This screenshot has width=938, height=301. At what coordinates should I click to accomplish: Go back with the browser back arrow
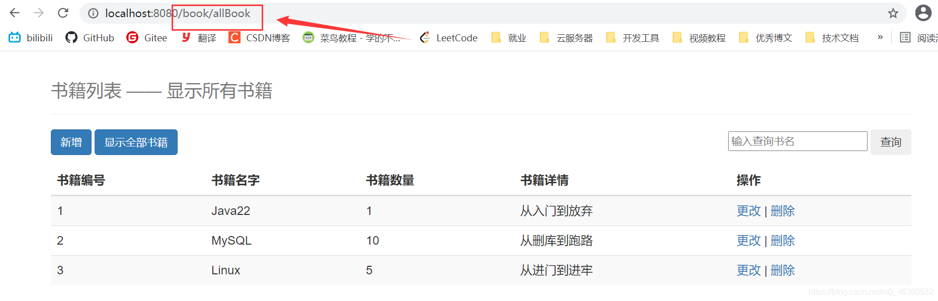pyautogui.click(x=15, y=13)
